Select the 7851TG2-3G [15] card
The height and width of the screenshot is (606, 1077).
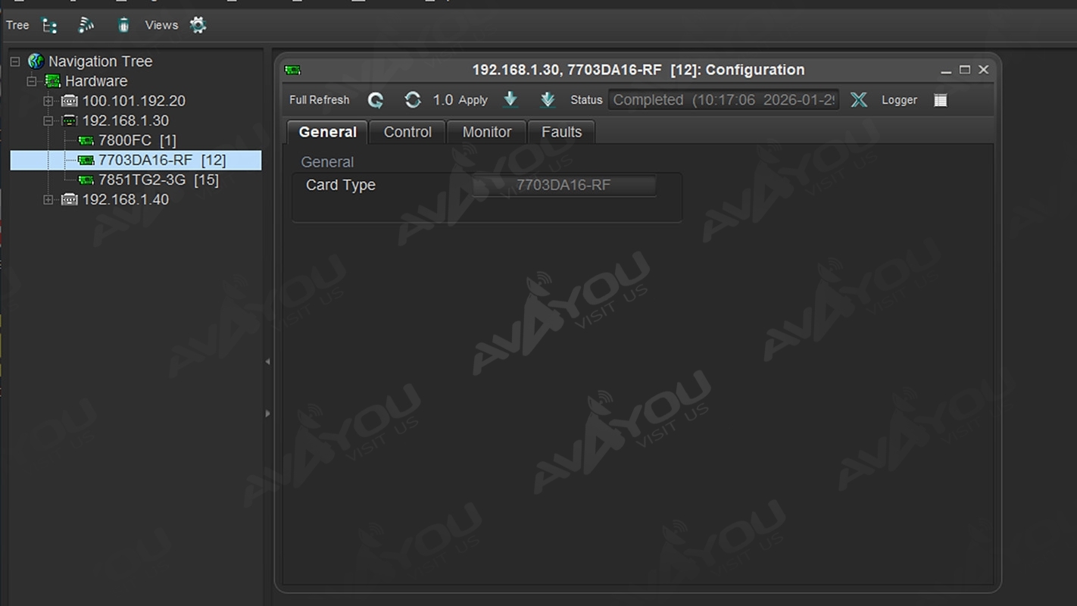158,180
